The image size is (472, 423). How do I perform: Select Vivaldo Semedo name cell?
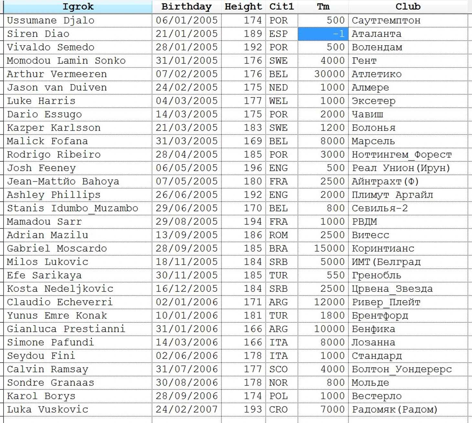78,47
